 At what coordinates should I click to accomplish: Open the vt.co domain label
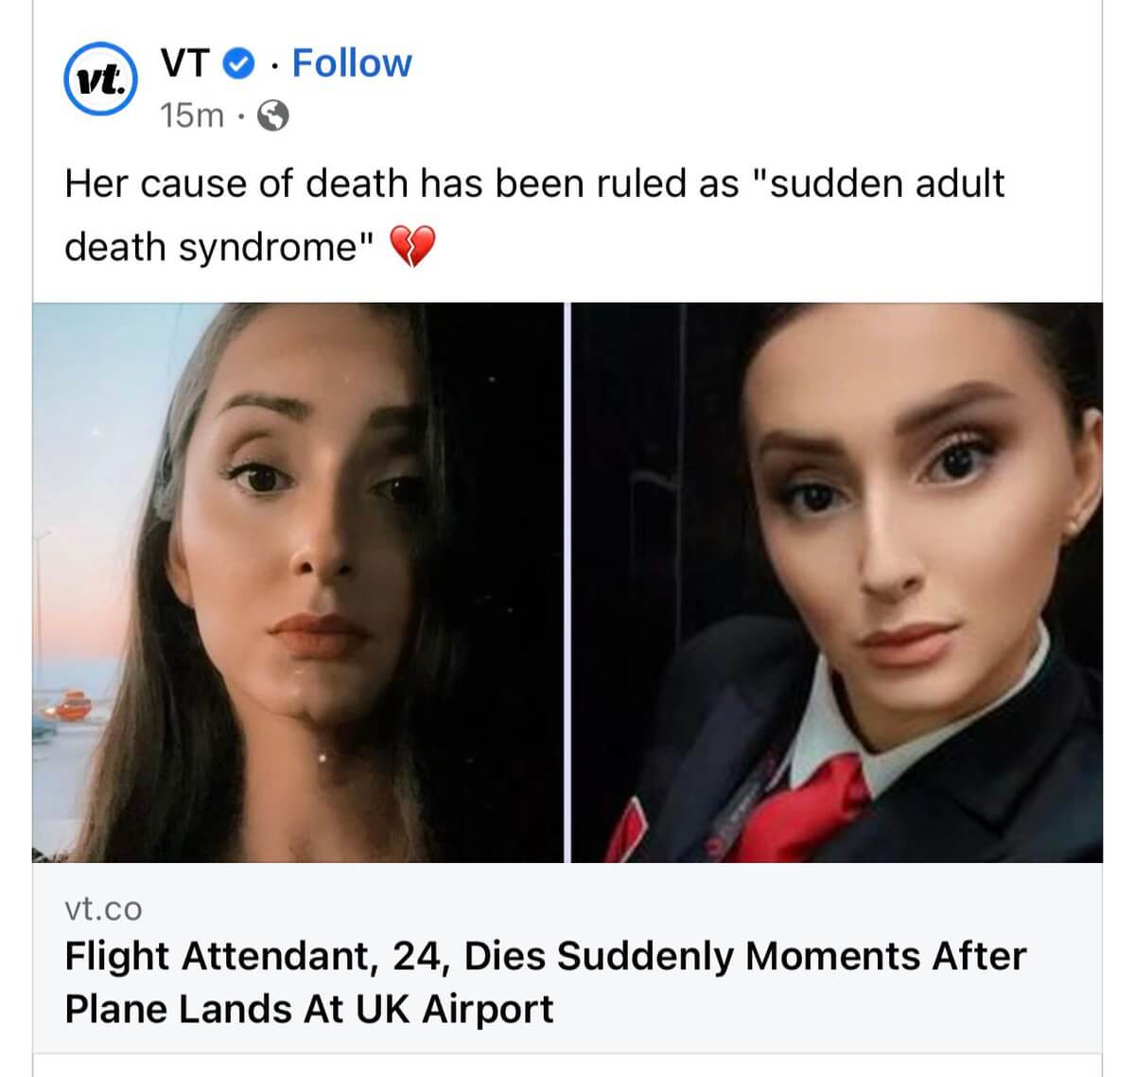tap(103, 909)
